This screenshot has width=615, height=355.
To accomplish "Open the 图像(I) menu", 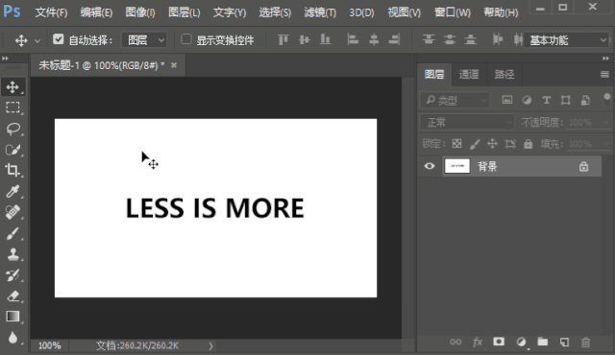I will [x=140, y=12].
